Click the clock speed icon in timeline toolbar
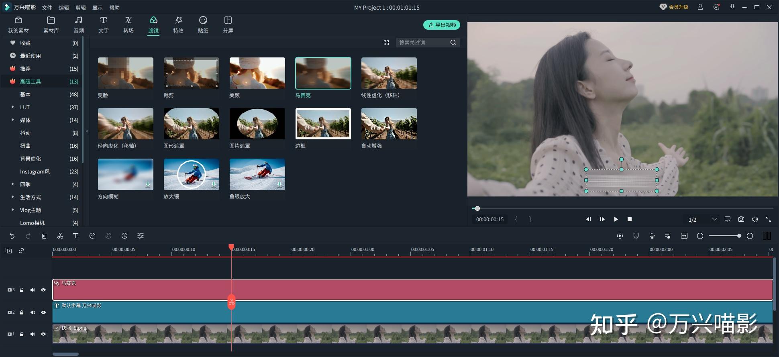Image resolution: width=779 pixels, height=357 pixels. coord(124,236)
